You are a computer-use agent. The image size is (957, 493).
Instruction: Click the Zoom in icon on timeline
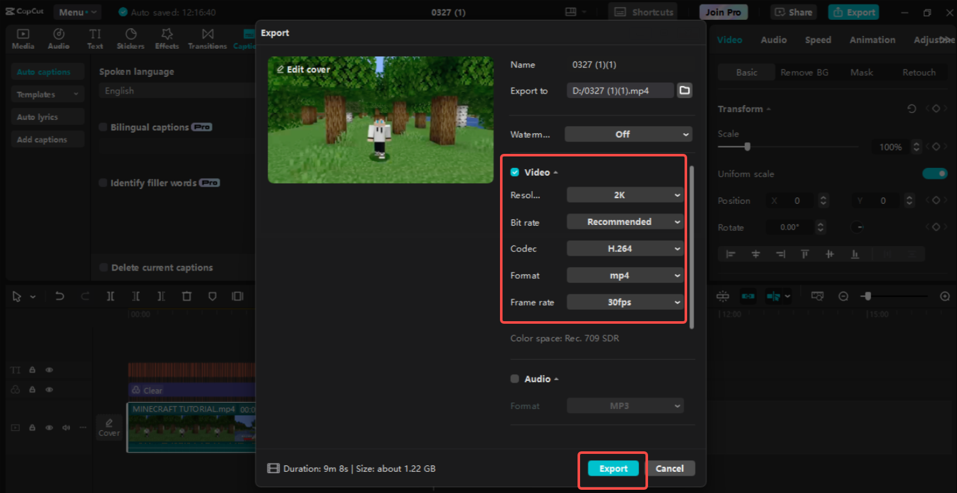pos(945,296)
